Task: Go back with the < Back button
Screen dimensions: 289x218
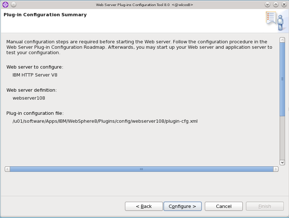Action: [144, 206]
